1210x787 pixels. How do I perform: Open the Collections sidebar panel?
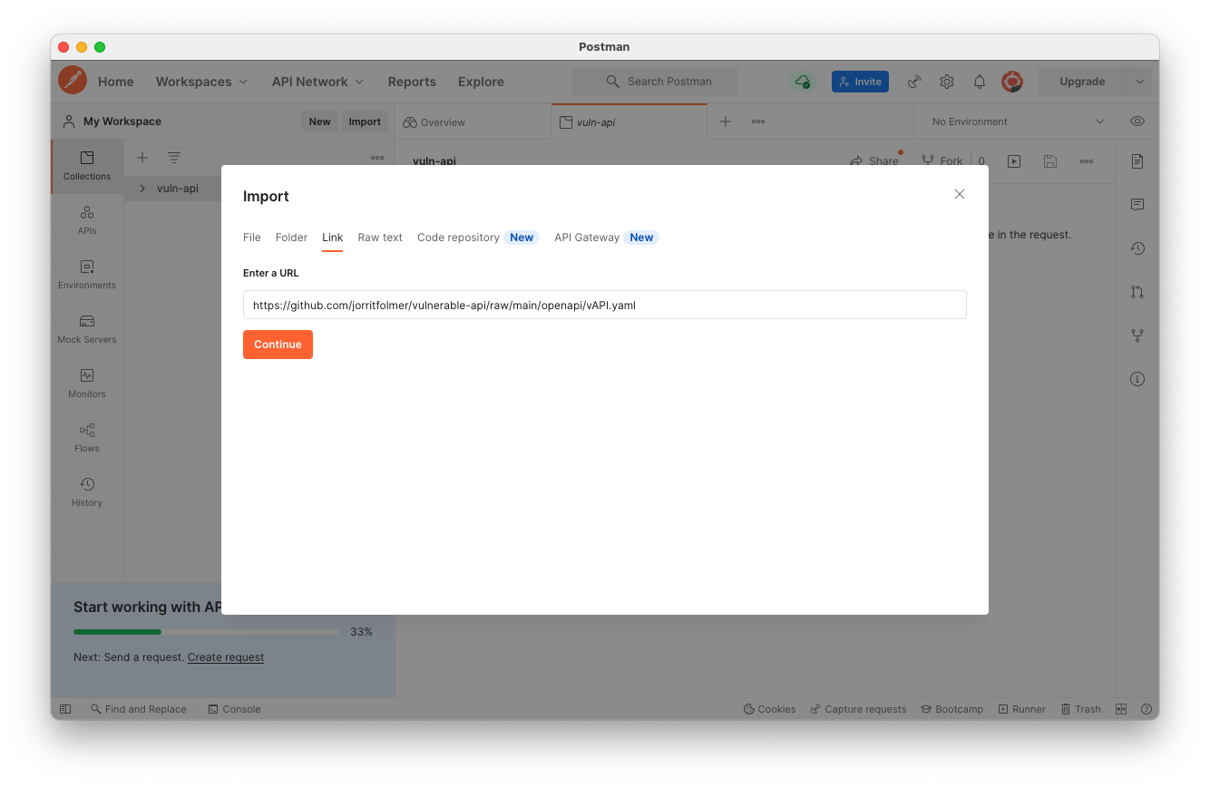tap(87, 166)
